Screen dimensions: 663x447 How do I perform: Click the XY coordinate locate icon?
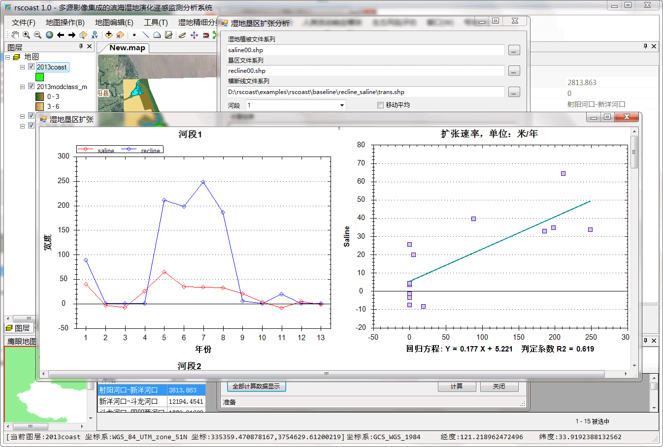[x=95, y=35]
